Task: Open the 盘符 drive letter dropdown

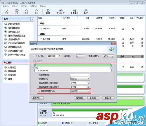Action: (80, 56)
